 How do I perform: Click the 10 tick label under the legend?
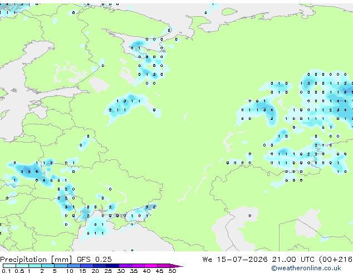tap(70, 271)
